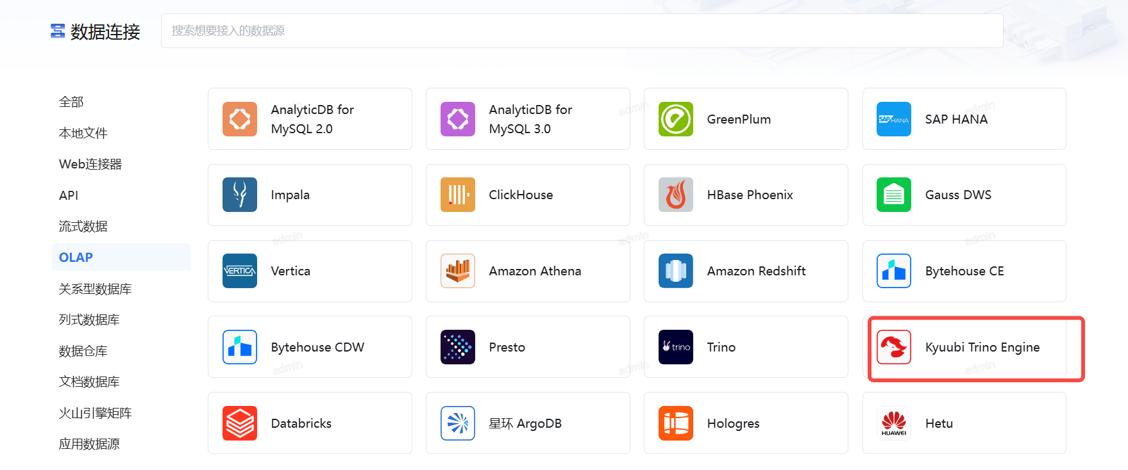Open the Databricks connector icon

pyautogui.click(x=239, y=423)
